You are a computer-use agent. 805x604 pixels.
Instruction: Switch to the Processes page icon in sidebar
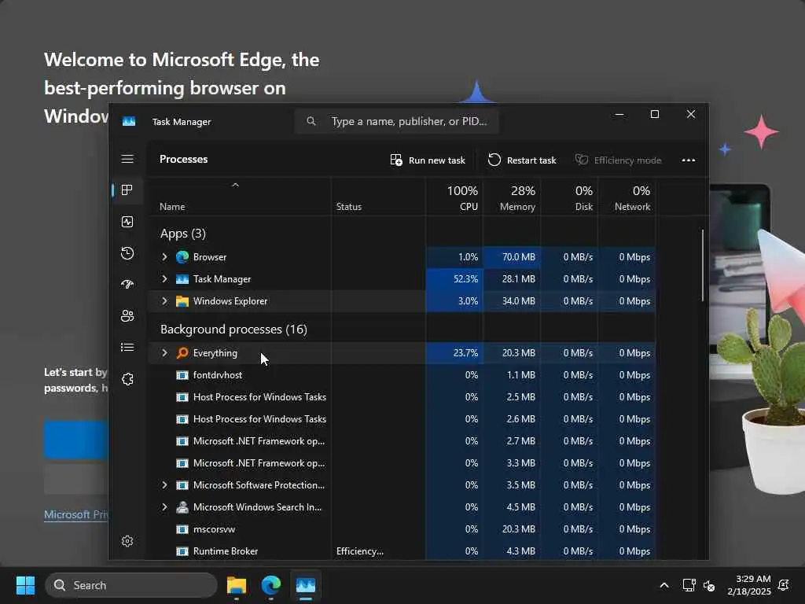tap(127, 190)
